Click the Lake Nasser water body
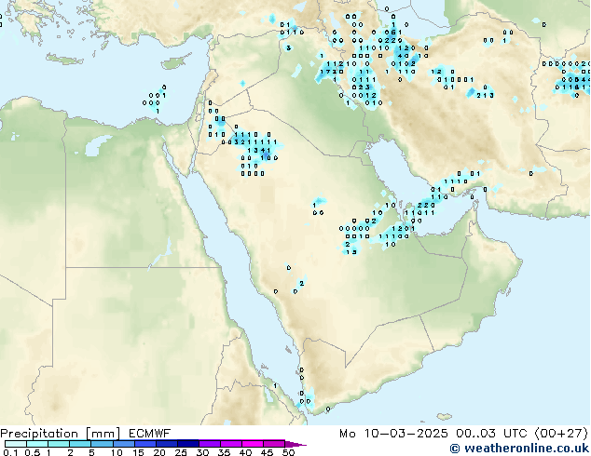This screenshot has width=591, height=456. 160,256
